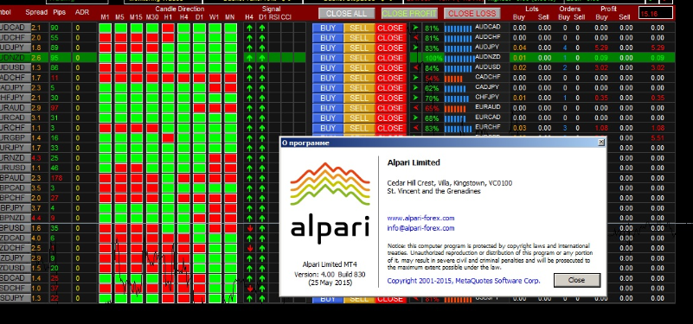This screenshot has width=693, height=324.
Task: Click BUY in the EURCAD row
Action: tap(328, 118)
